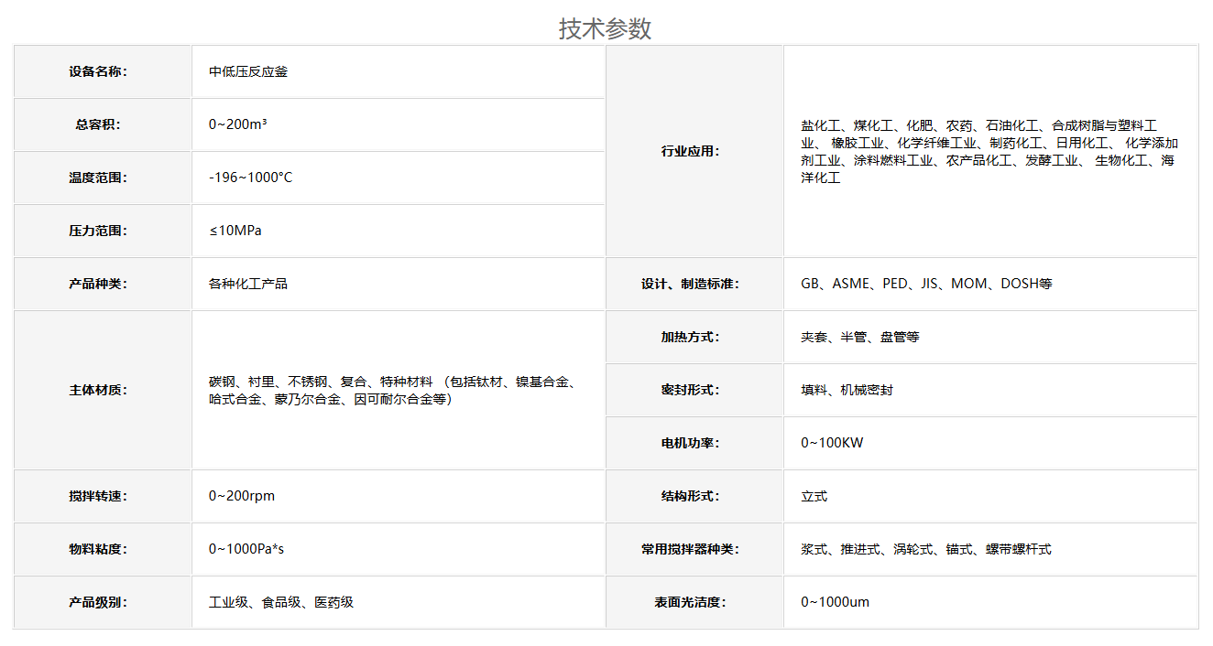1213x646 pixels.
Task: Click the 设备名称 label cell
Action: (98, 71)
